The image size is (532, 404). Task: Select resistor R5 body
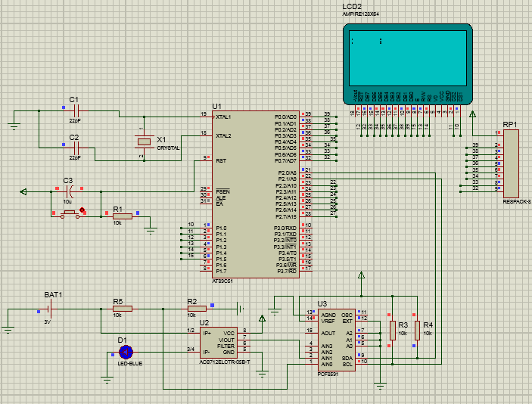coord(123,309)
